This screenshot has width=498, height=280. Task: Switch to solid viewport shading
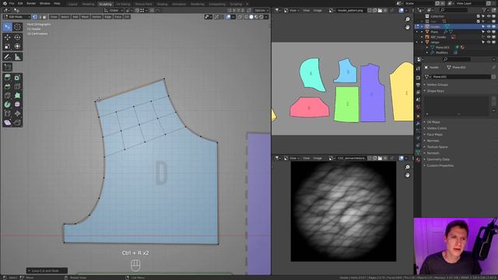251,17
